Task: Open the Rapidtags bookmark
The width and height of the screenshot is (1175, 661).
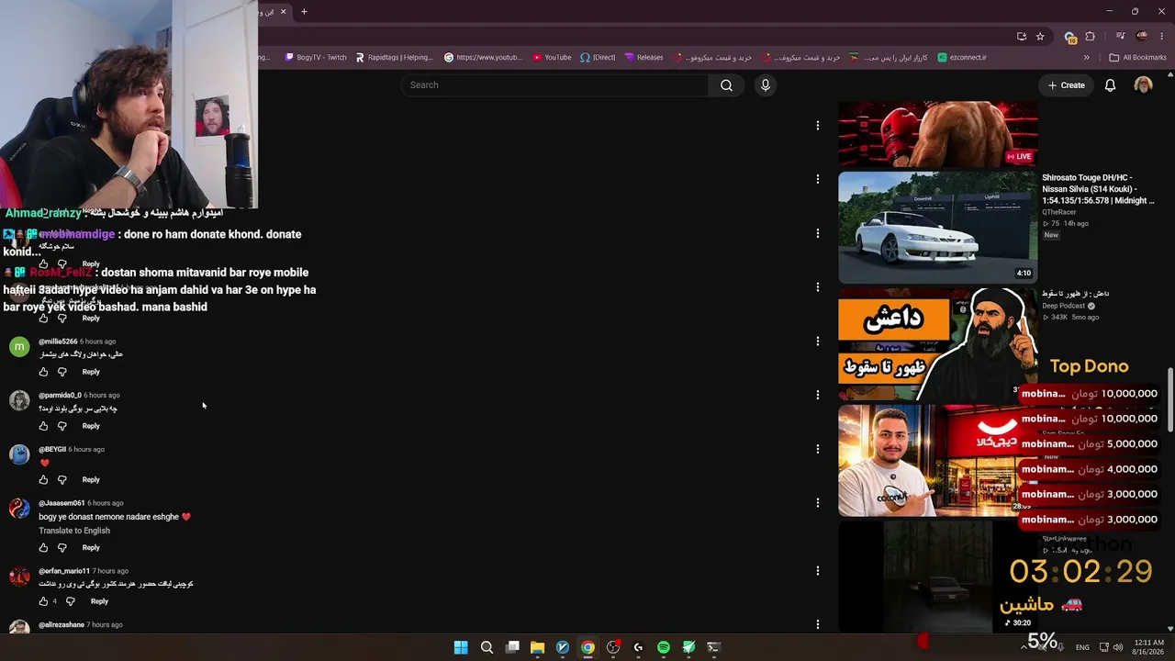Action: pos(394,57)
